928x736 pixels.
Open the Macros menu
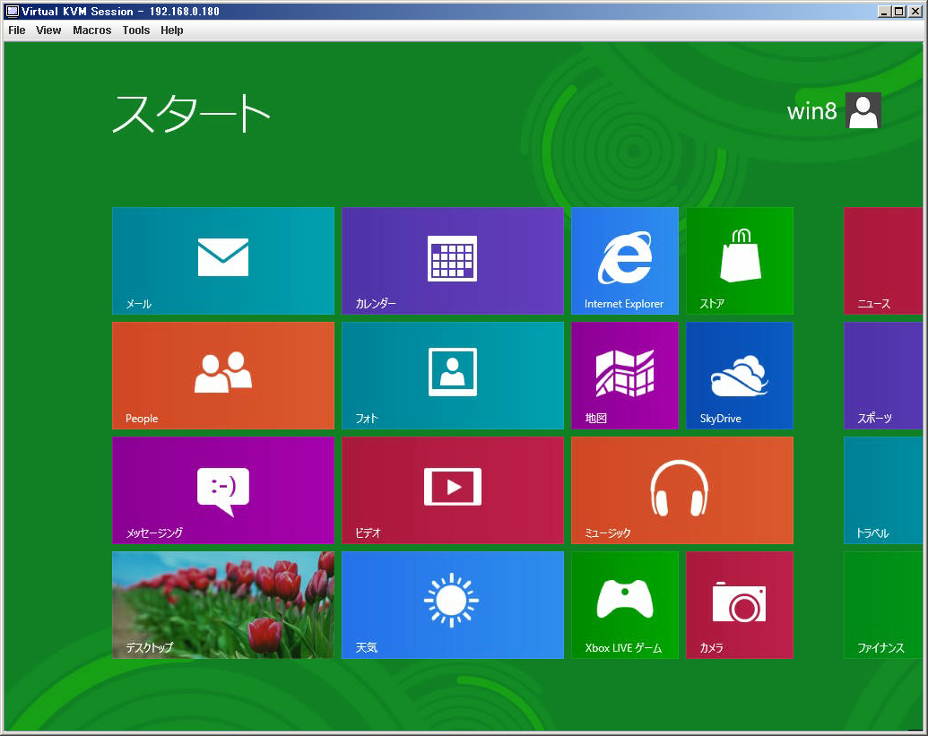click(x=91, y=30)
